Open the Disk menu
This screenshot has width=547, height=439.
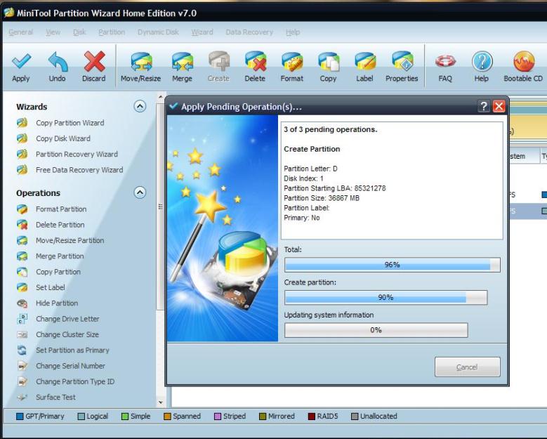click(79, 32)
